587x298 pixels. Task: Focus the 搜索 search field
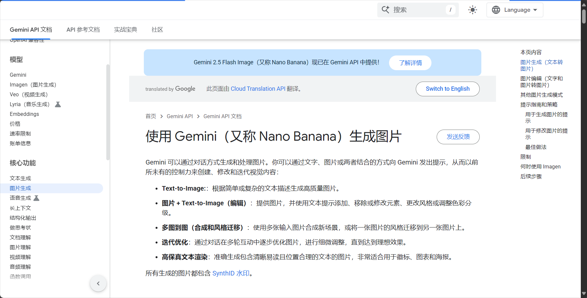418,10
